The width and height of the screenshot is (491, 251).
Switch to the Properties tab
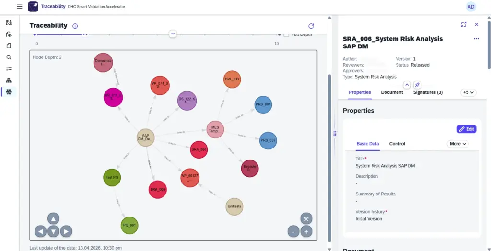[360, 92]
